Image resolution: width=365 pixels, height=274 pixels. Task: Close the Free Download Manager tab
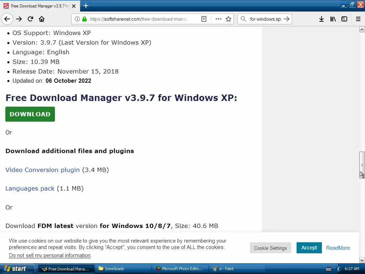coord(74,6)
